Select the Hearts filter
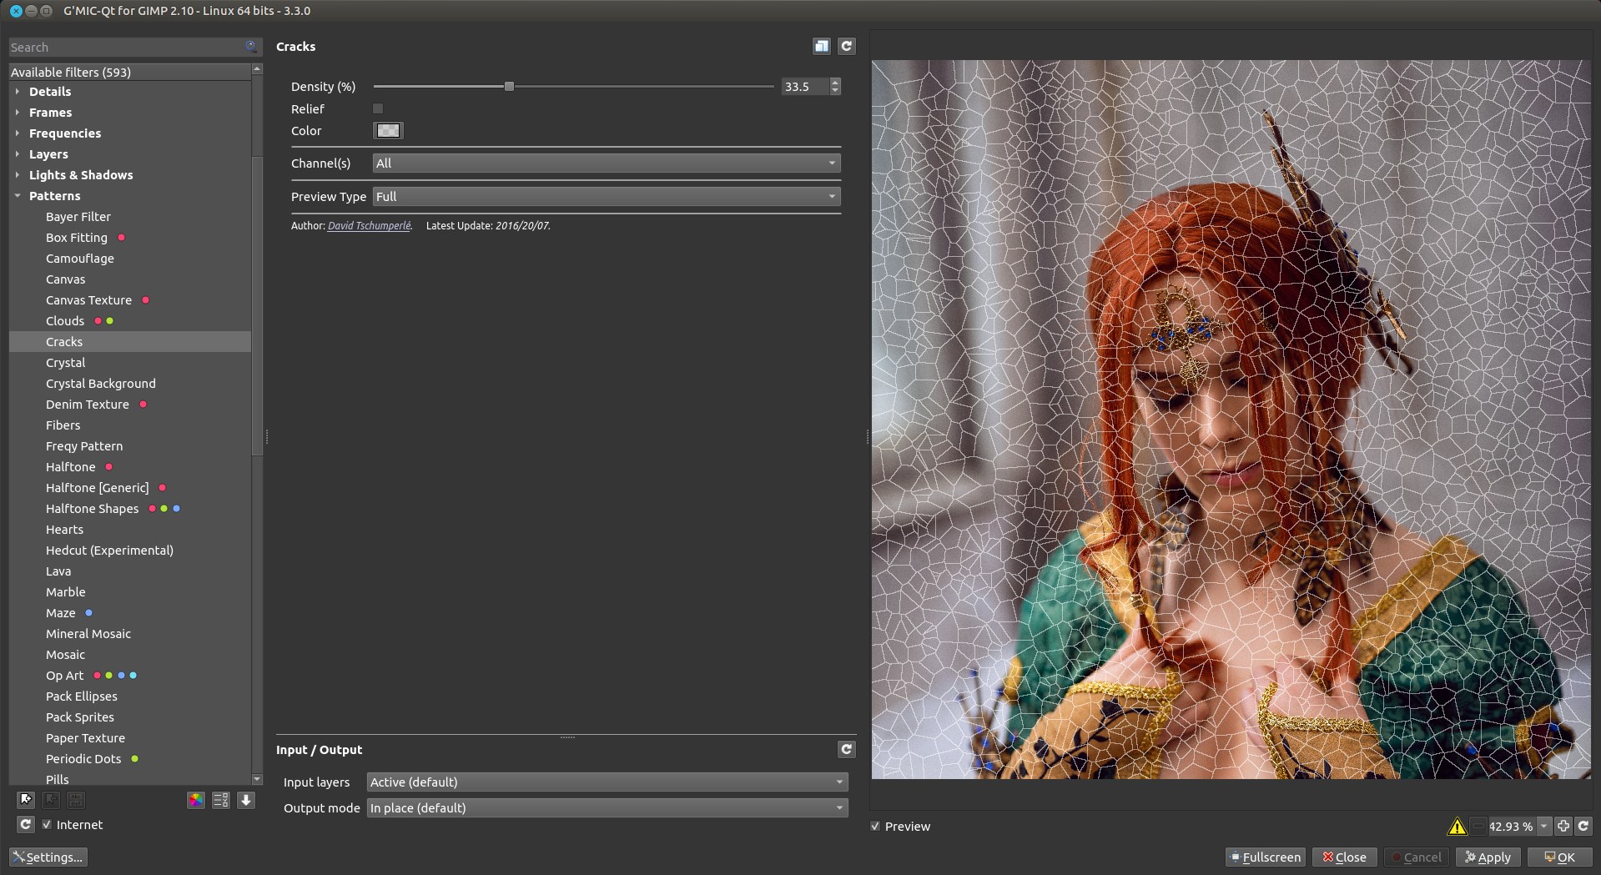This screenshot has height=875, width=1601. 65,530
